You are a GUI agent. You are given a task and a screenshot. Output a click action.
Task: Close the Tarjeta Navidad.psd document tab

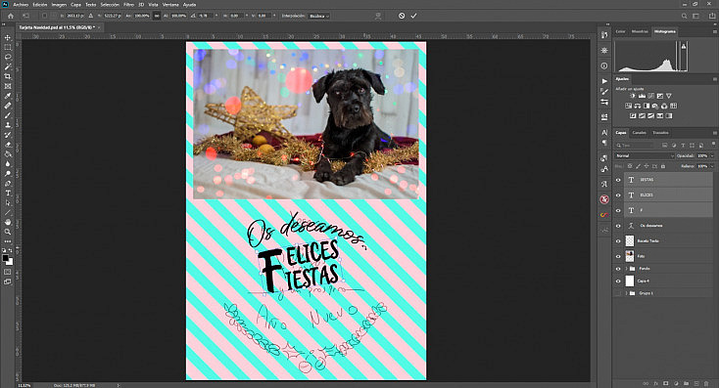click(x=99, y=27)
